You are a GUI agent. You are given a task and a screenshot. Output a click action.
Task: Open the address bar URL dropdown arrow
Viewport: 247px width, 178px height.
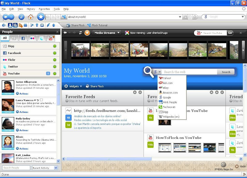(180, 17)
